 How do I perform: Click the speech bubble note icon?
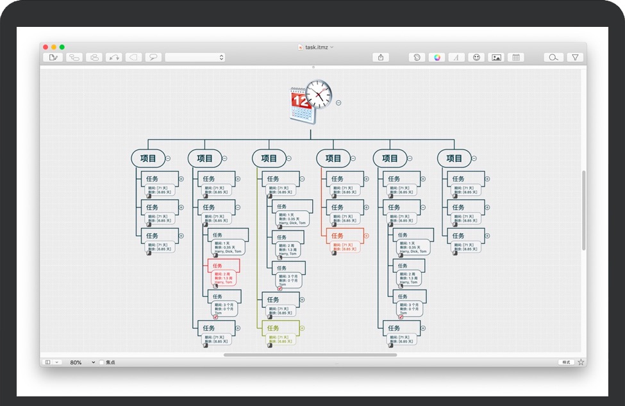(153, 58)
